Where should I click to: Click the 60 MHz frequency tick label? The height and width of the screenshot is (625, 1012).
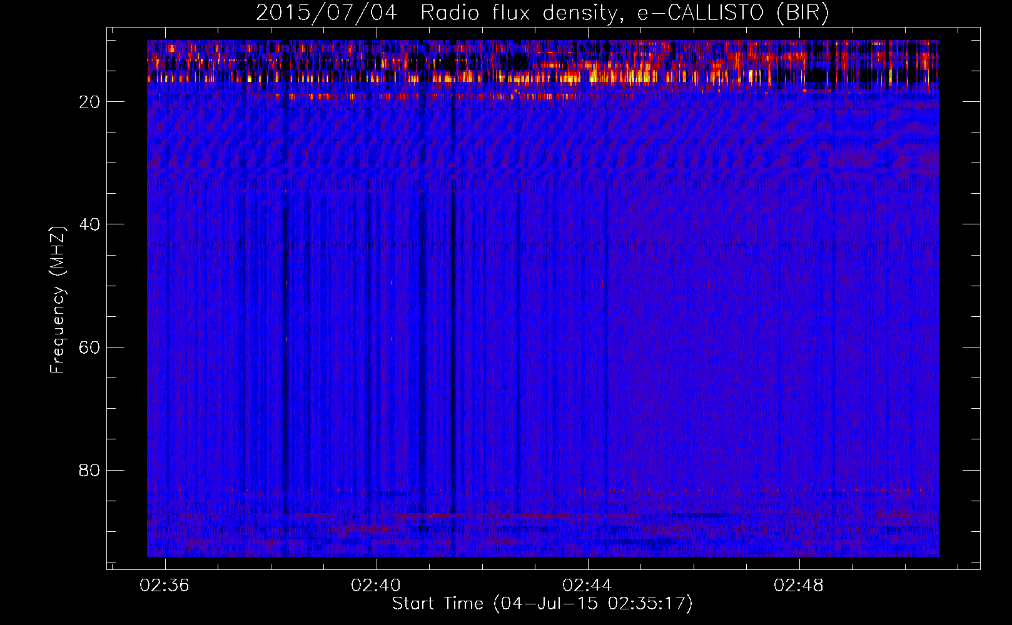[x=89, y=347]
